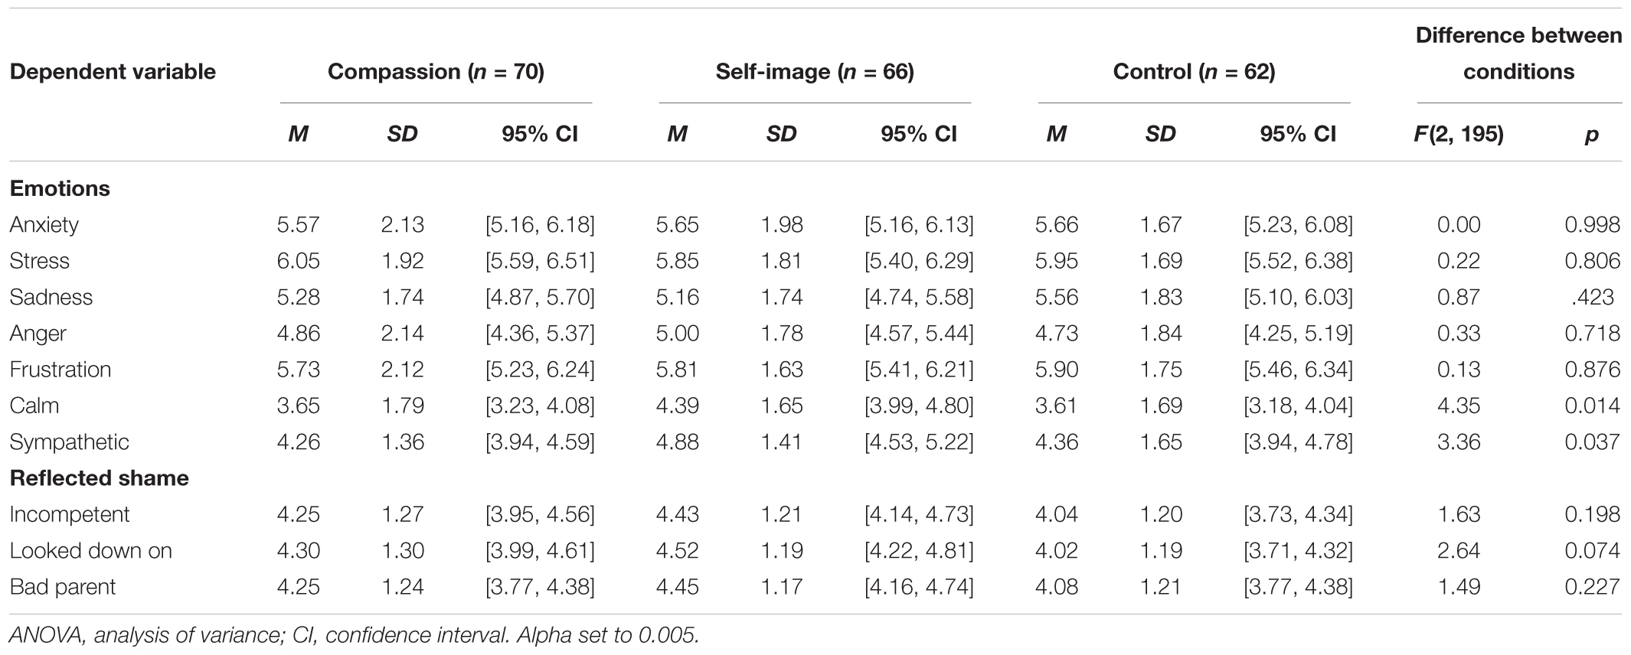Click the Emotions section heading
The image size is (1631, 655).
pyautogui.click(x=60, y=188)
